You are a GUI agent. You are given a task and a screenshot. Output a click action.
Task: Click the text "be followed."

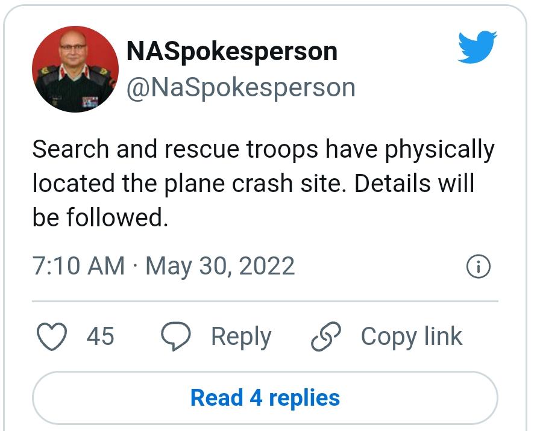(x=99, y=218)
